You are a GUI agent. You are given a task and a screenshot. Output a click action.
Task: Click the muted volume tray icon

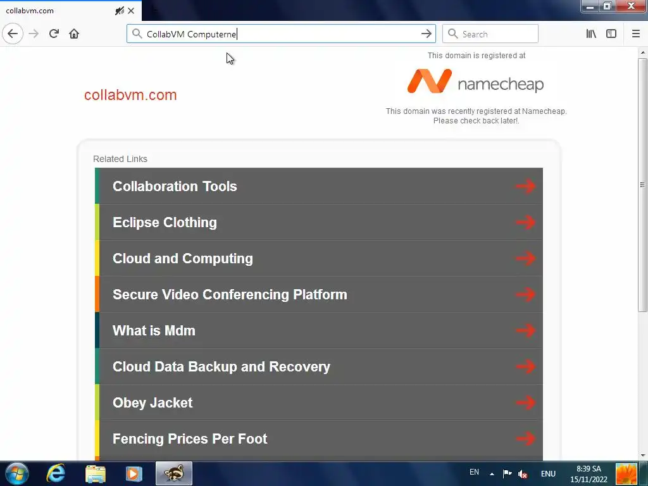(523, 474)
